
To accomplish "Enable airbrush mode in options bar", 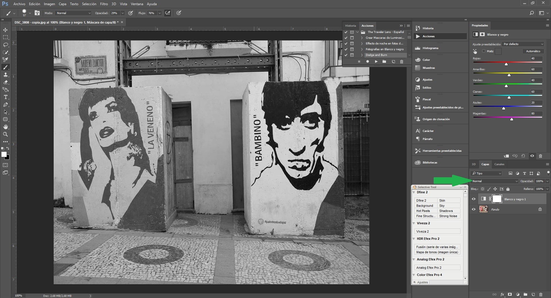I will (168, 13).
